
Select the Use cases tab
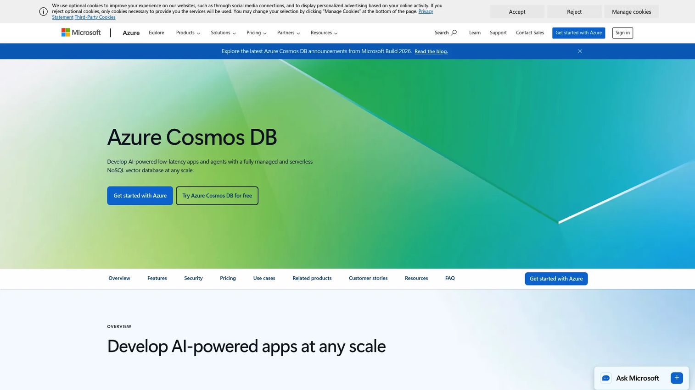[x=264, y=278]
